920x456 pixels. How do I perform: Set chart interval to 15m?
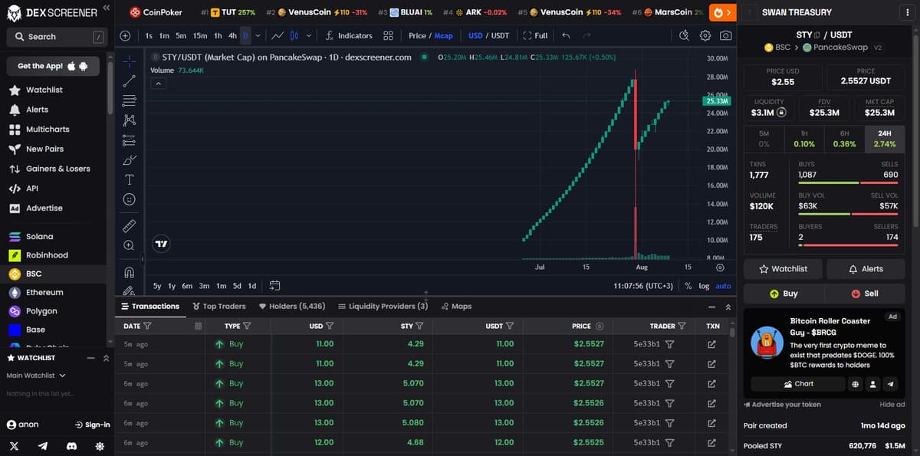click(200, 36)
